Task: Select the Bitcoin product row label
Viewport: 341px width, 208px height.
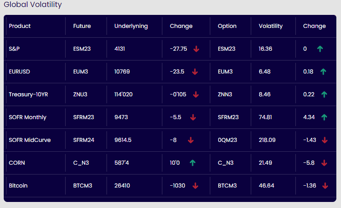Action: [18, 186]
